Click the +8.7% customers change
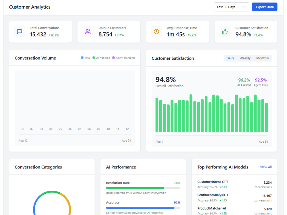This screenshot has width=287, height=215. coord(119,35)
